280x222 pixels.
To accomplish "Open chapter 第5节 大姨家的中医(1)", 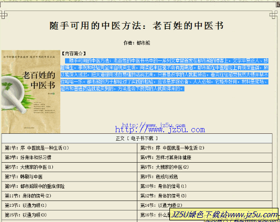I will point(29,167).
